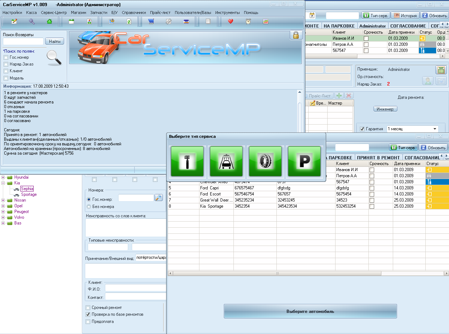Choose the repair wrench service icon
Image resolution: width=449 pixels, height=334 pixels.
click(187, 161)
